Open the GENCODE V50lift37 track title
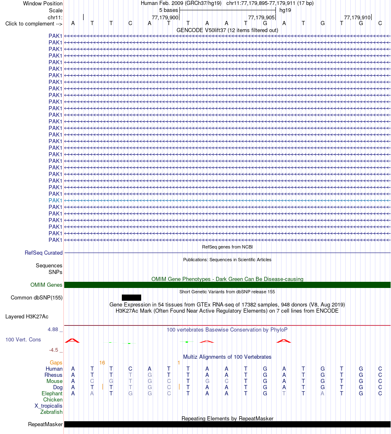This screenshot has height=434, width=391. point(227,30)
